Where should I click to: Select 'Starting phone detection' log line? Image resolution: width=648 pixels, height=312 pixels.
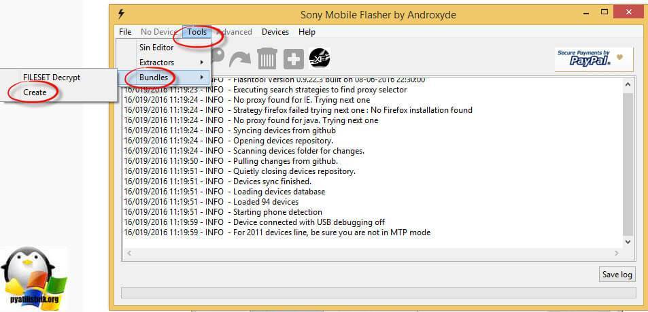223,212
